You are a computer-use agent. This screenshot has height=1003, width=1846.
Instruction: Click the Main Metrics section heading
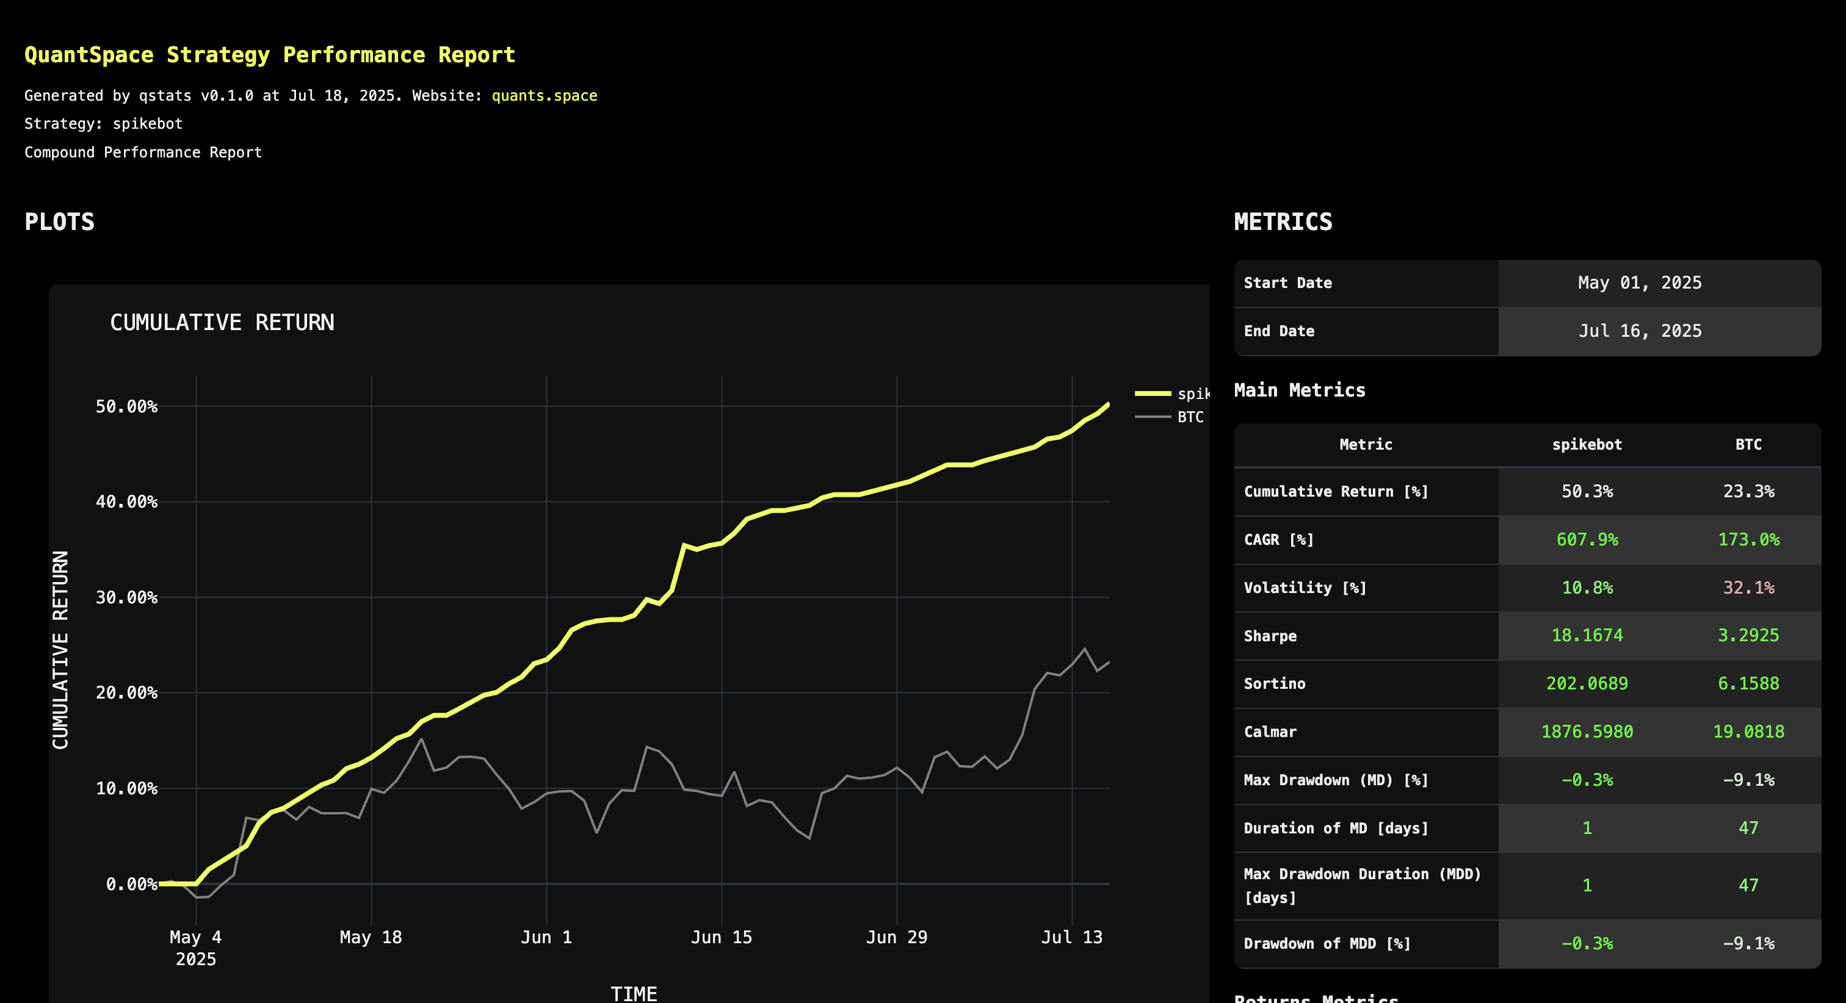(1298, 390)
